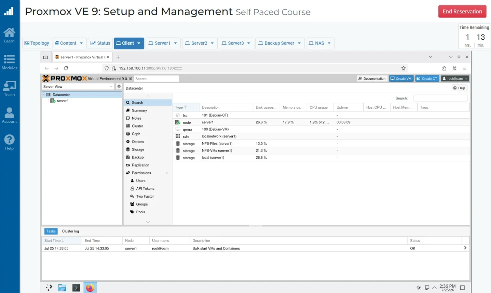491x293 pixels.
Task: Click the End Reservation button
Action: (x=462, y=11)
